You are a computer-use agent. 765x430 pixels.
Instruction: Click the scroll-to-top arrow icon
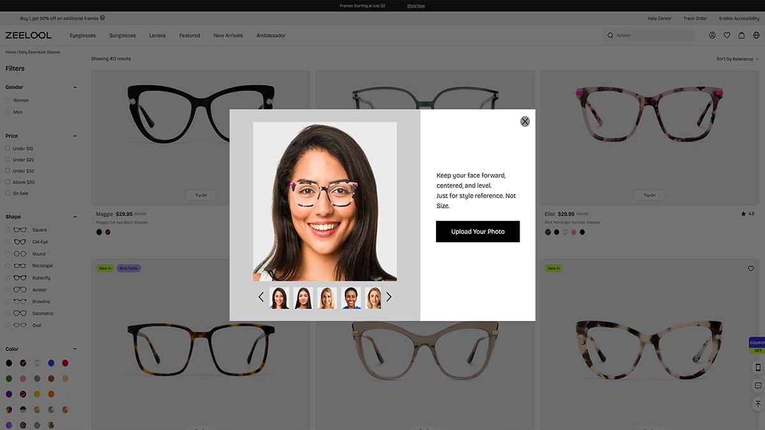(757, 404)
